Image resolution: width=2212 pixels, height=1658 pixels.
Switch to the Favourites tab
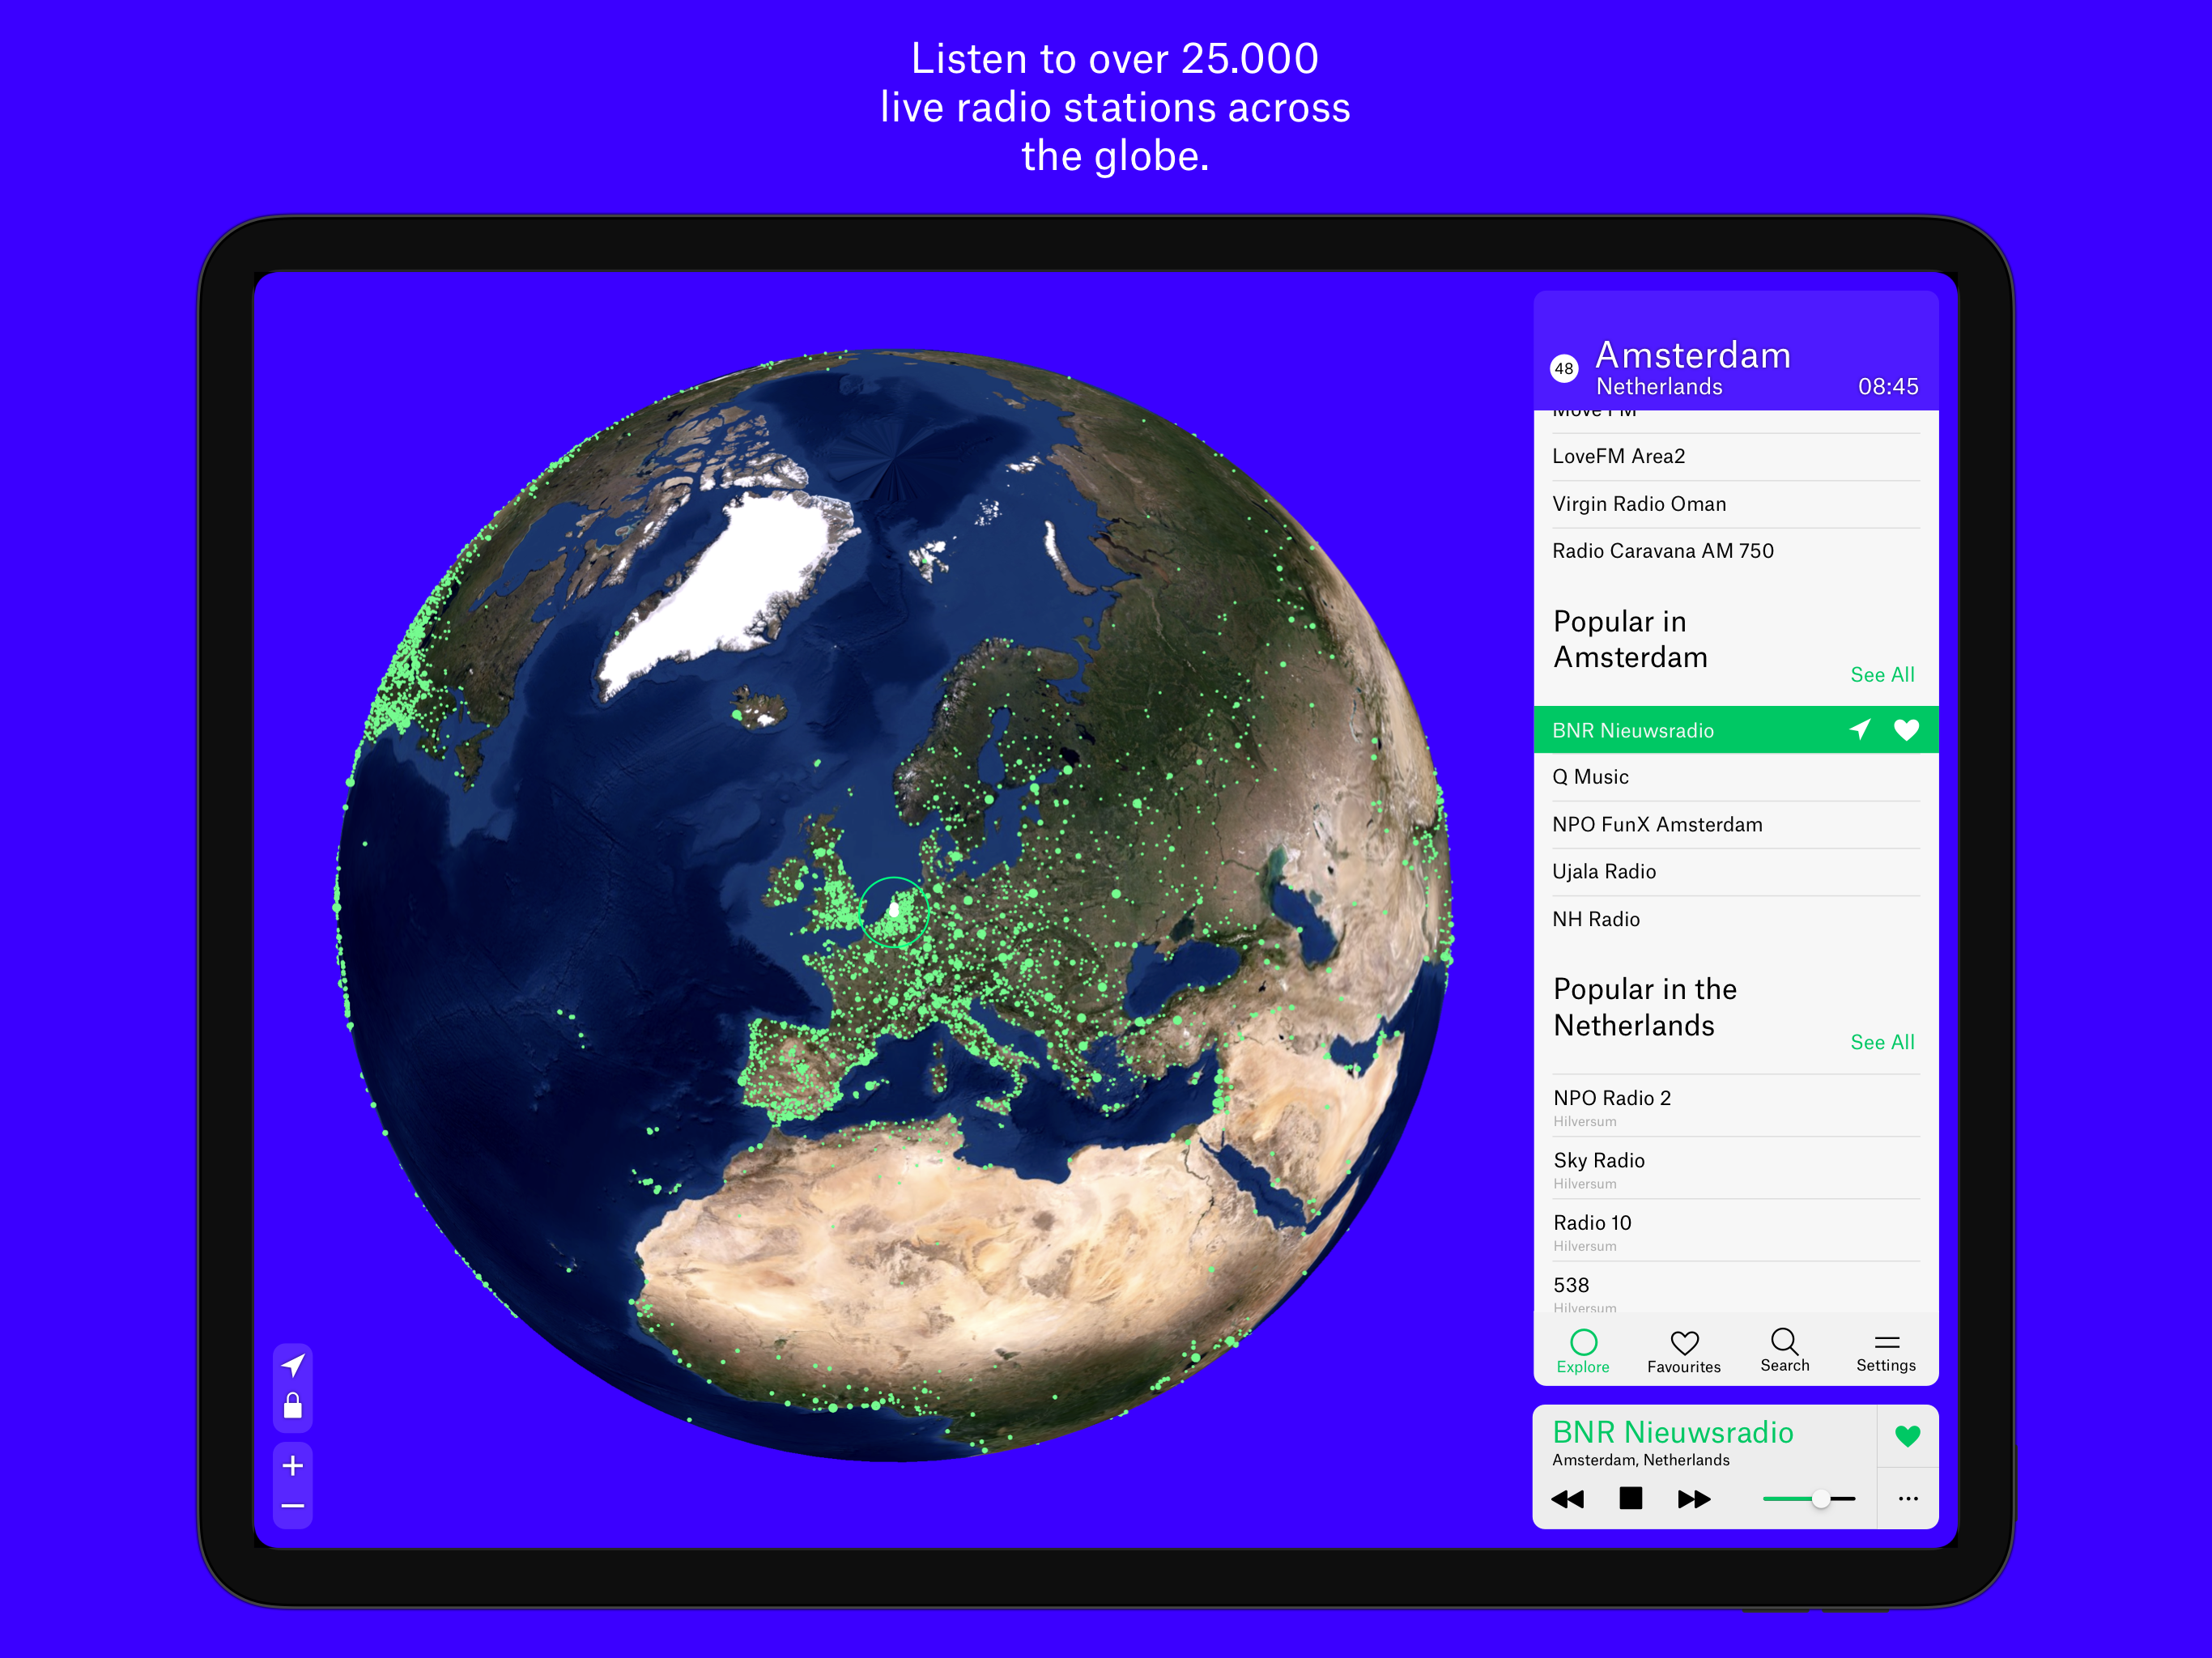click(1684, 1351)
